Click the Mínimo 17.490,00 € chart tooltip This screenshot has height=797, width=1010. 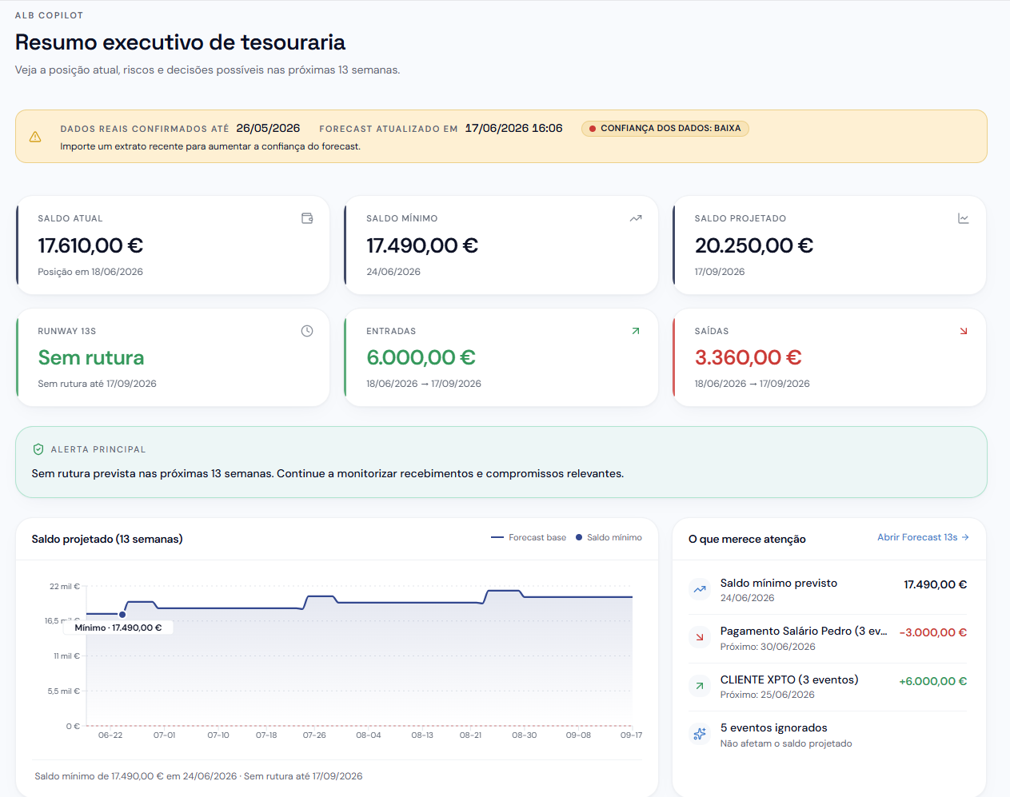(x=118, y=628)
